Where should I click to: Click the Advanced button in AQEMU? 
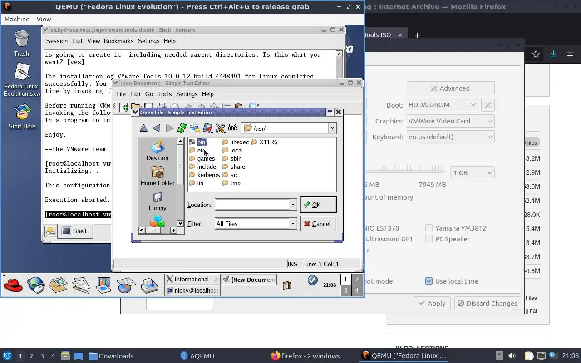[450, 88]
